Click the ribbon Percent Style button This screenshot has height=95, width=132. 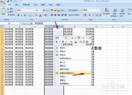pos(89,15)
